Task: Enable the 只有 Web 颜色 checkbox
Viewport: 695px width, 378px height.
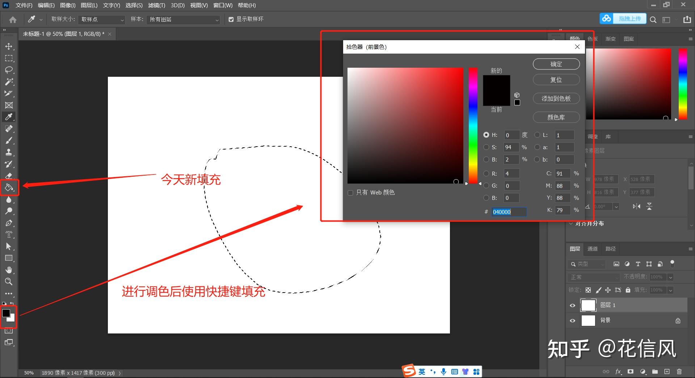Action: [x=350, y=193]
